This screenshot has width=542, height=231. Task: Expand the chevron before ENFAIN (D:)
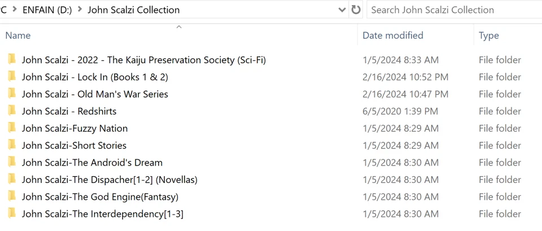coord(15,10)
